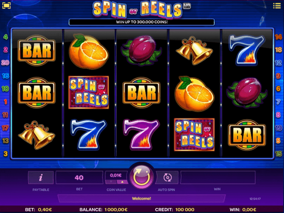Click the coin value 0,01€ display
The width and height of the screenshot is (284, 213).
pyautogui.click(x=116, y=175)
